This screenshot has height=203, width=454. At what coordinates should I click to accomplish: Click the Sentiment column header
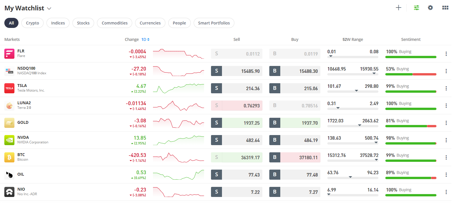(411, 39)
